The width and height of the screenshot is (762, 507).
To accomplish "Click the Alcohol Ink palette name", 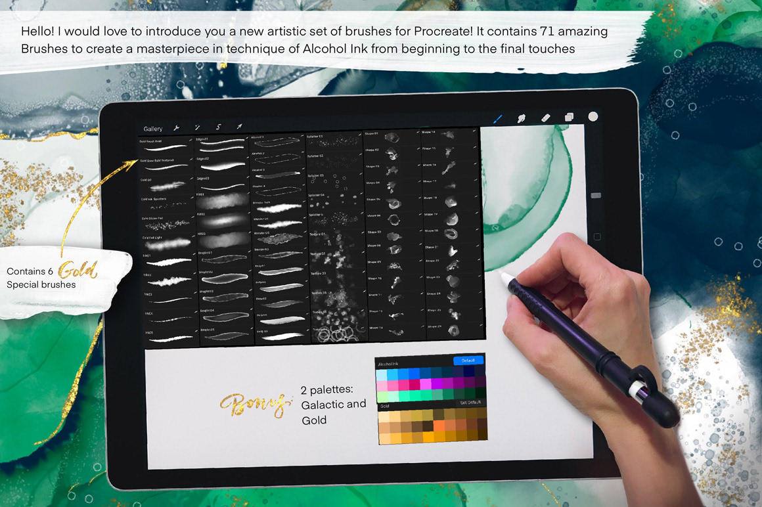I will [388, 364].
